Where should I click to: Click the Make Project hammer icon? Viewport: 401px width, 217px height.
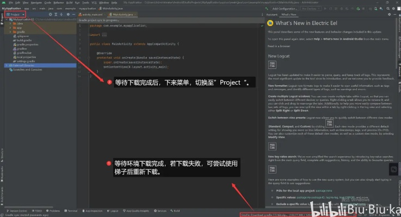[267, 9]
